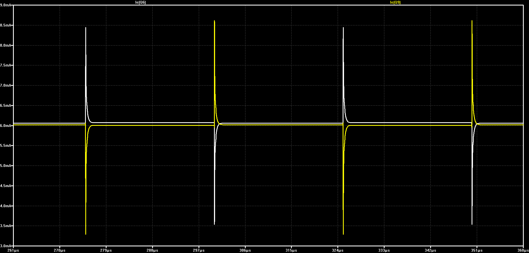This screenshot has width=529, height=253.
Task: Select the 360µs time axis value
Action: pyautogui.click(x=523, y=250)
